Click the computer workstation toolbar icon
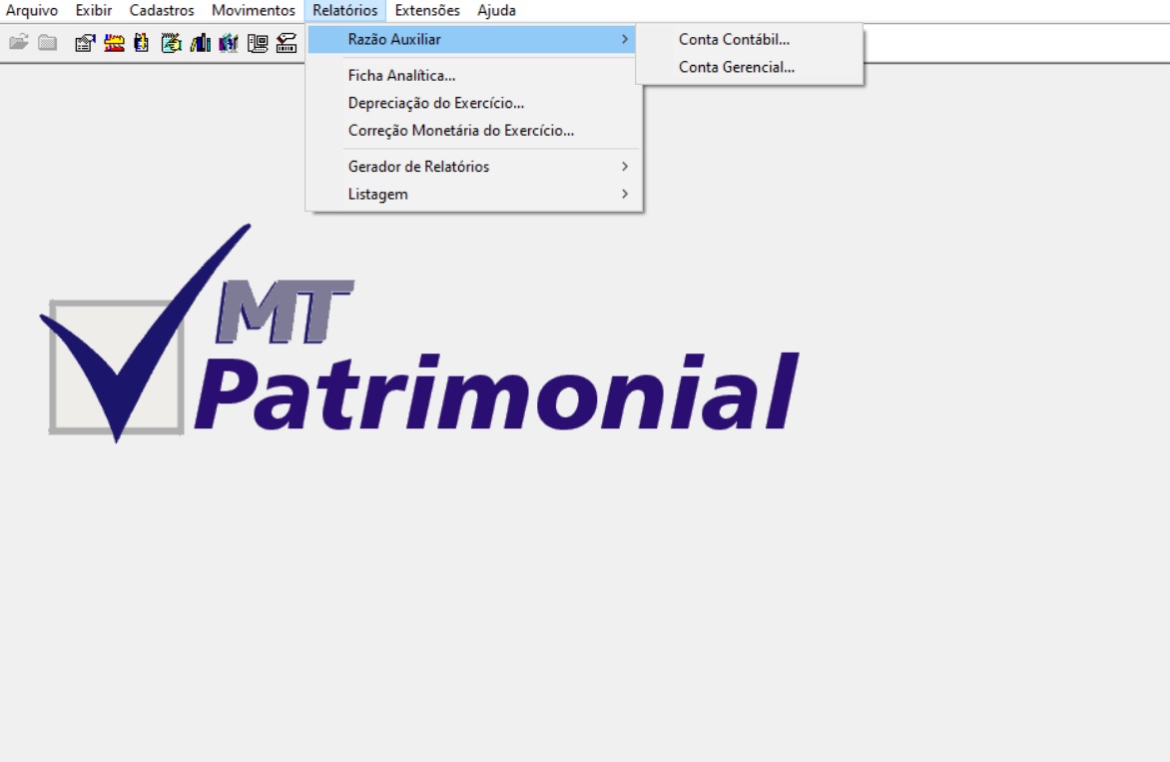Screen dimensions: 1170x762 [258, 43]
